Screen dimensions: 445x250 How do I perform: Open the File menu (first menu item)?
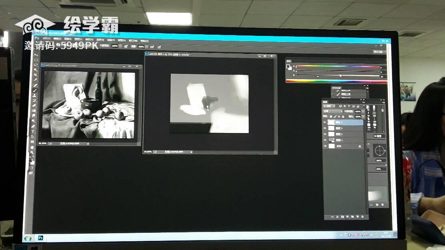[x=46, y=38]
